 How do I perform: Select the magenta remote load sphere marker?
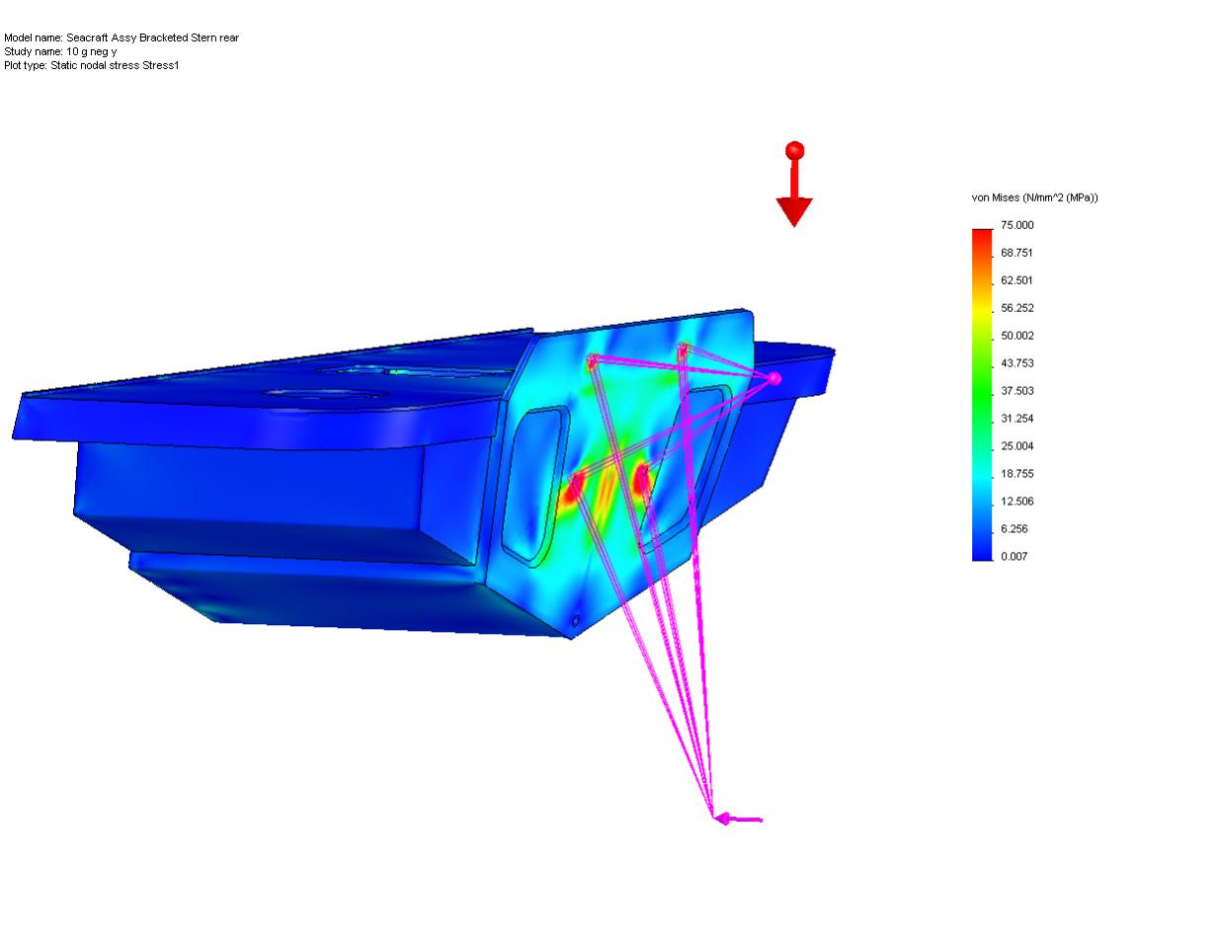(774, 378)
